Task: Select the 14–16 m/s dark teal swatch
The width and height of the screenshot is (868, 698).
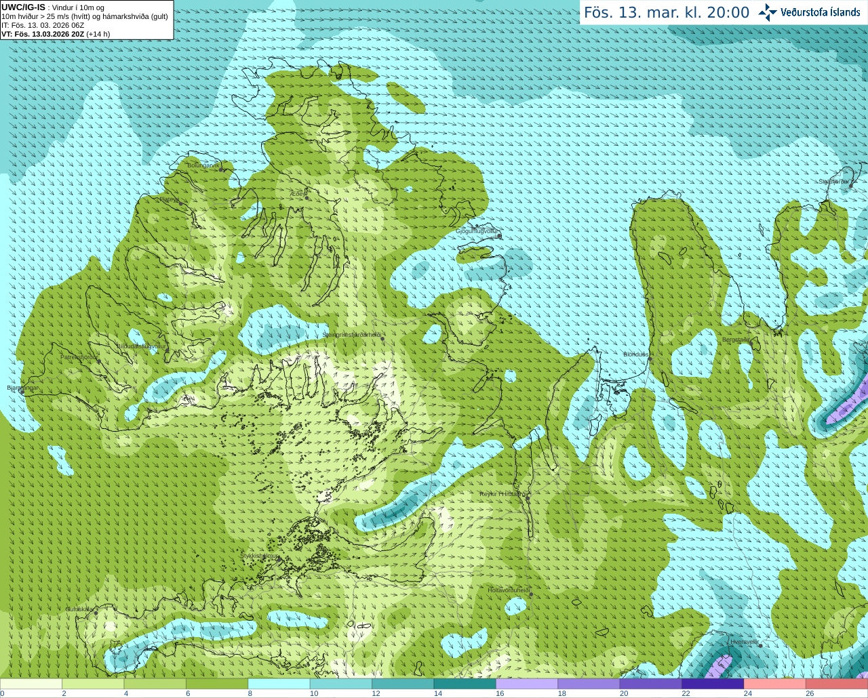Action: tap(465, 684)
